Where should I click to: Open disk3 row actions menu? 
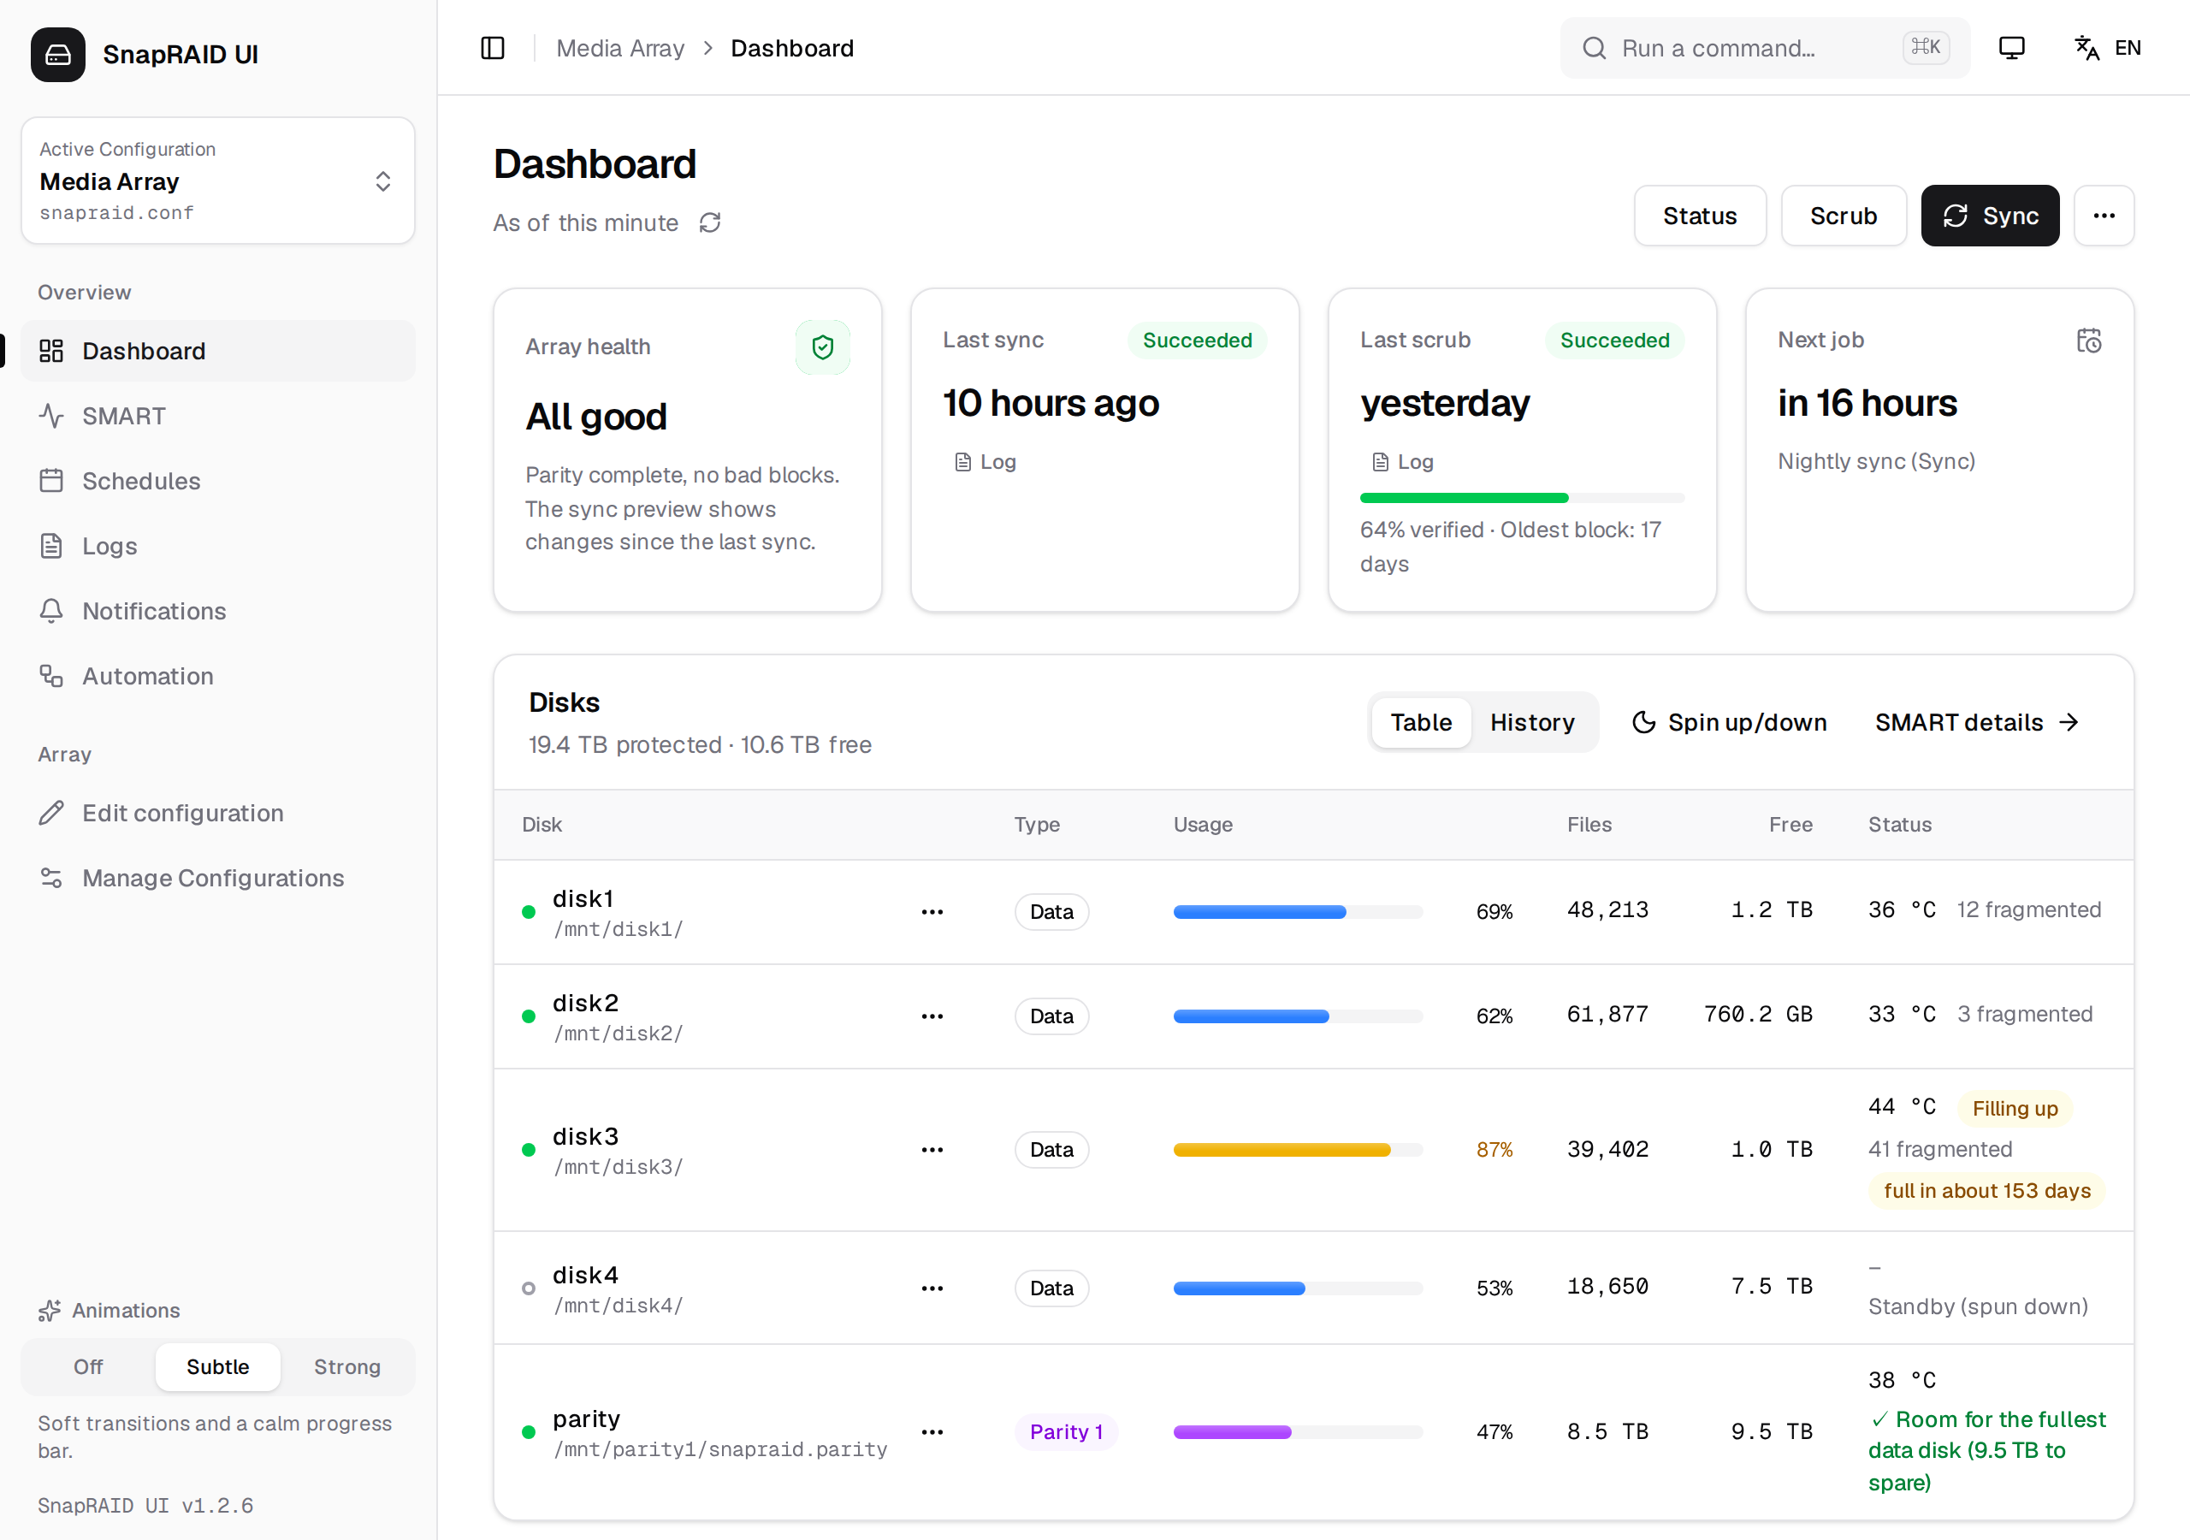pos(932,1150)
